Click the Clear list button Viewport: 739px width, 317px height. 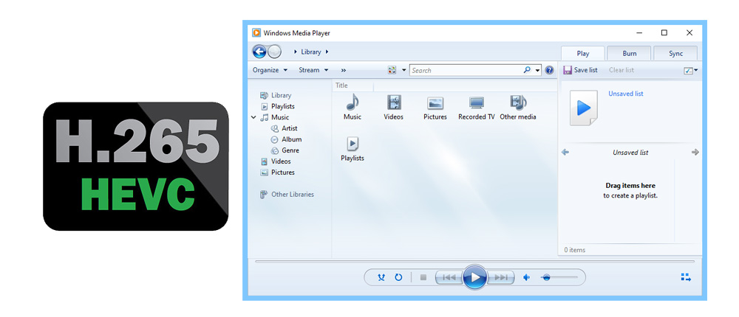(621, 70)
